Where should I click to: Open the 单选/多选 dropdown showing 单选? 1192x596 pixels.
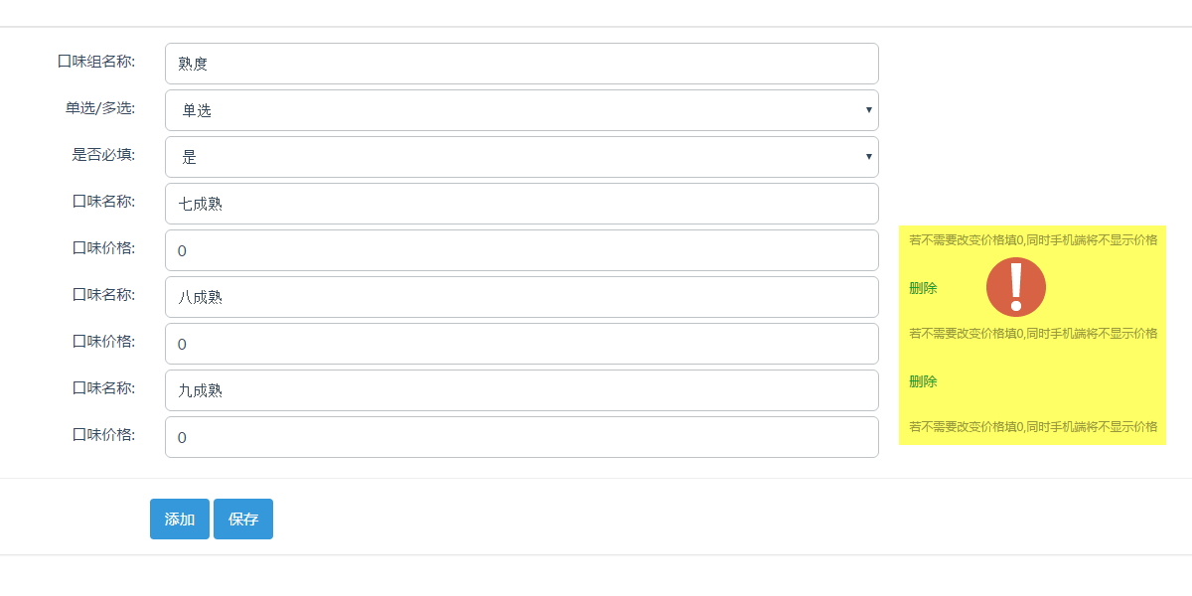521,110
